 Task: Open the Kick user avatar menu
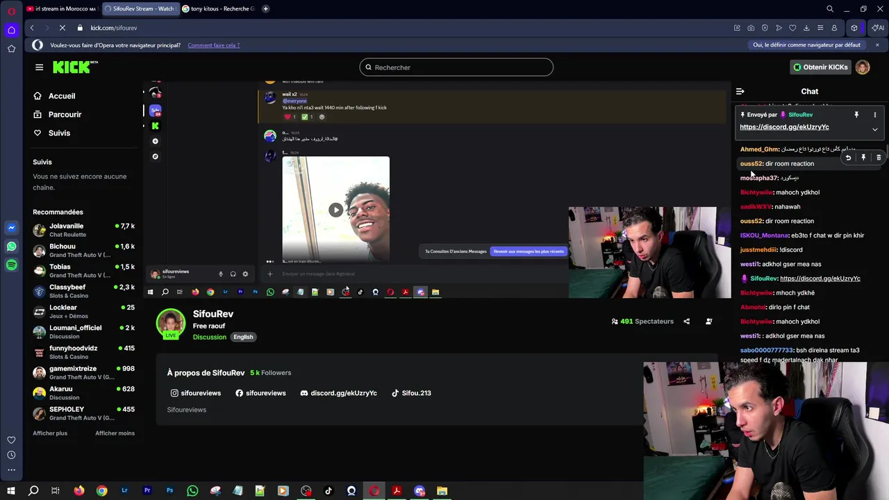click(x=863, y=67)
